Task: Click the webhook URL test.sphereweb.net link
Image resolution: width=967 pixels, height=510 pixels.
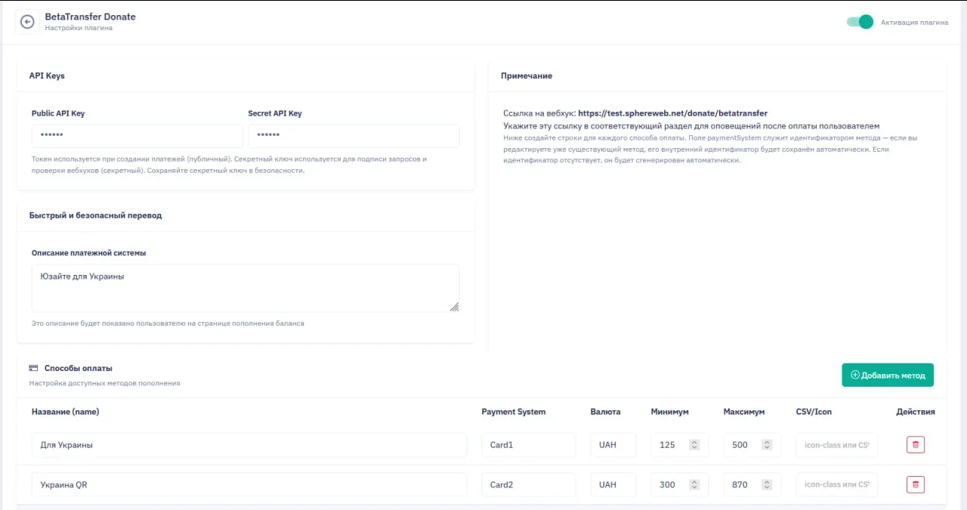Action: point(672,113)
